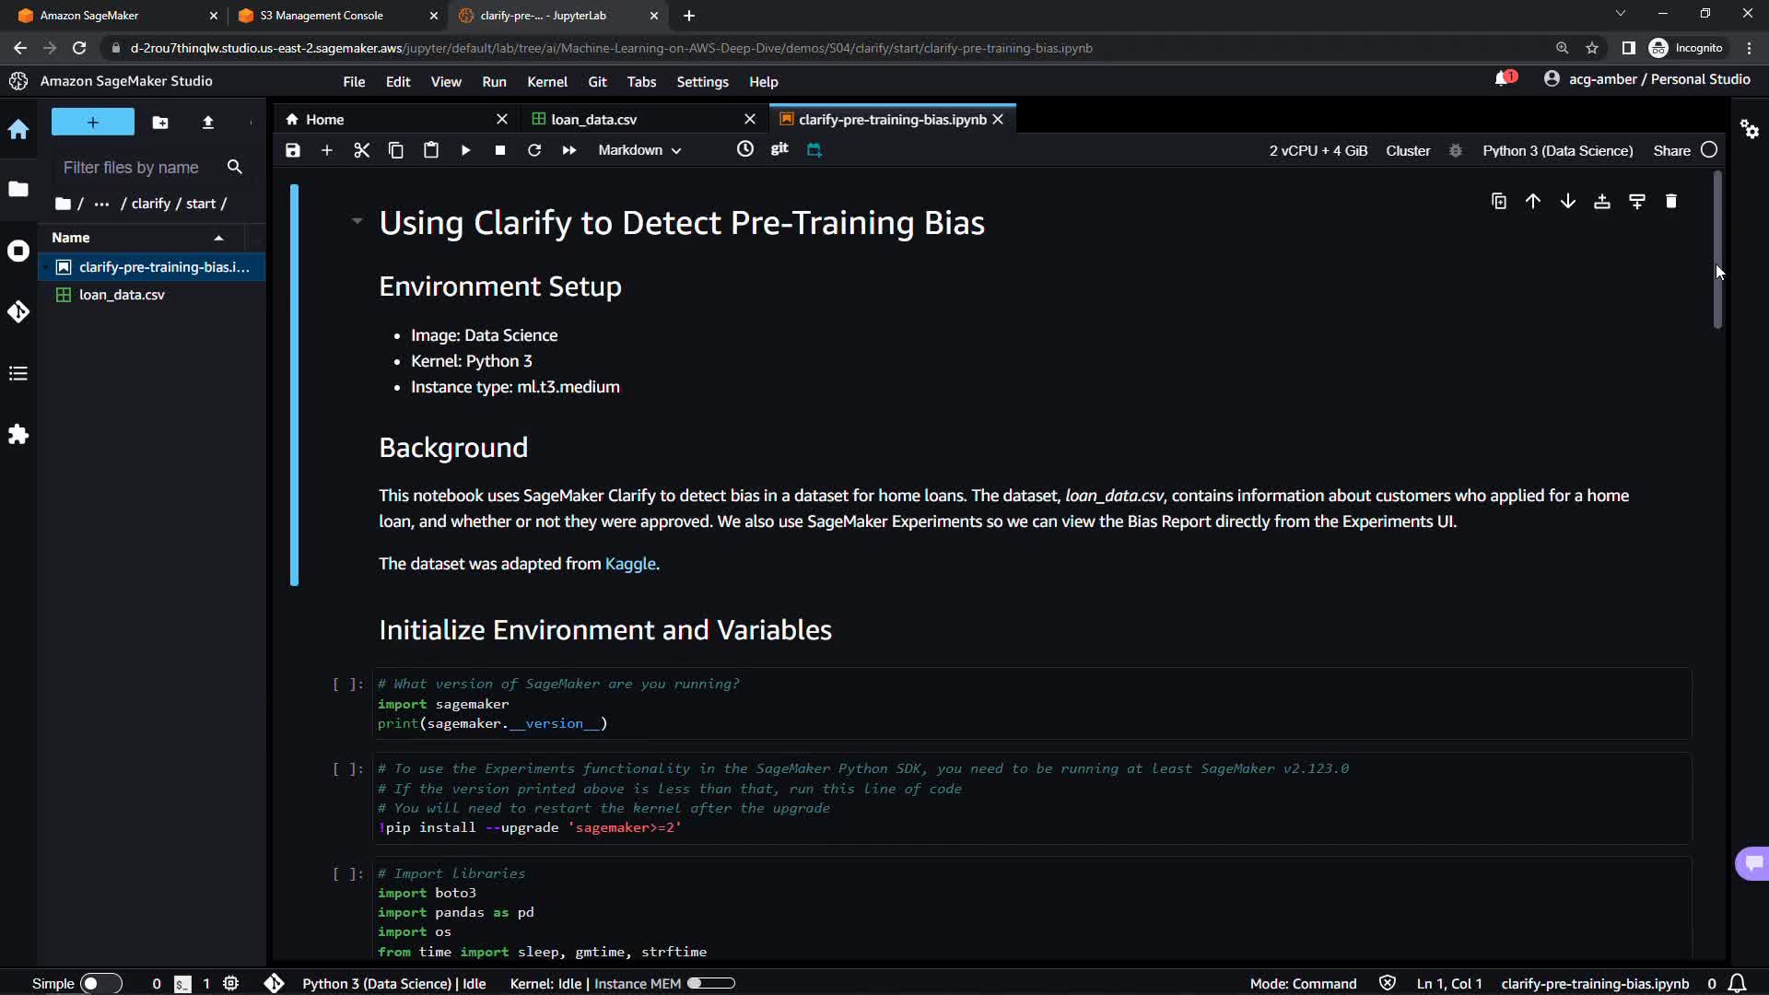Screen dimensions: 1769x995
Task: Click the Share button
Action: [x=1671, y=151]
